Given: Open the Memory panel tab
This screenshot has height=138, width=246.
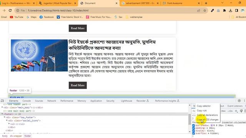Looking at the screenshot, I should 82,101.
